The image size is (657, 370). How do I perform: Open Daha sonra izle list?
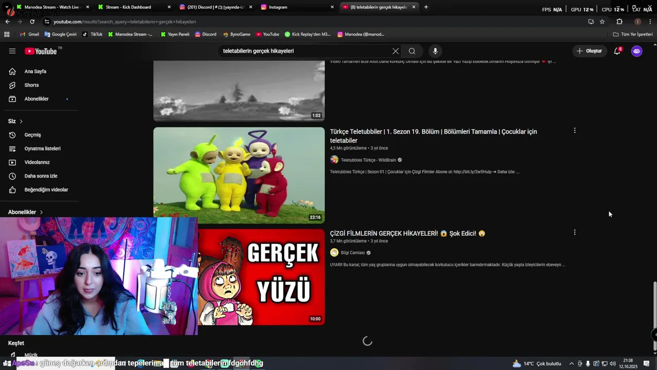pyautogui.click(x=41, y=176)
